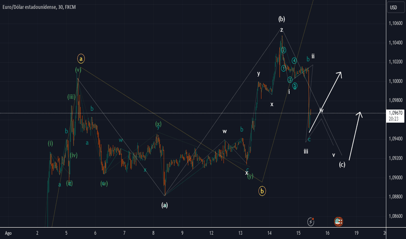Select the teal circled 2 label

click(x=283, y=50)
